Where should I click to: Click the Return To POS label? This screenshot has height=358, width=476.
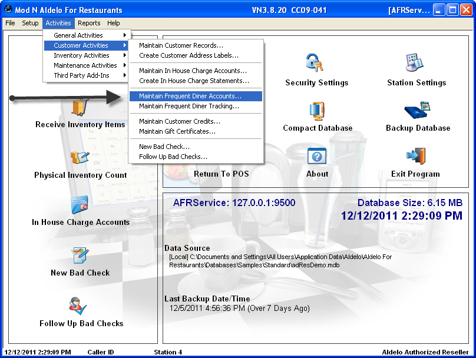pos(222,174)
